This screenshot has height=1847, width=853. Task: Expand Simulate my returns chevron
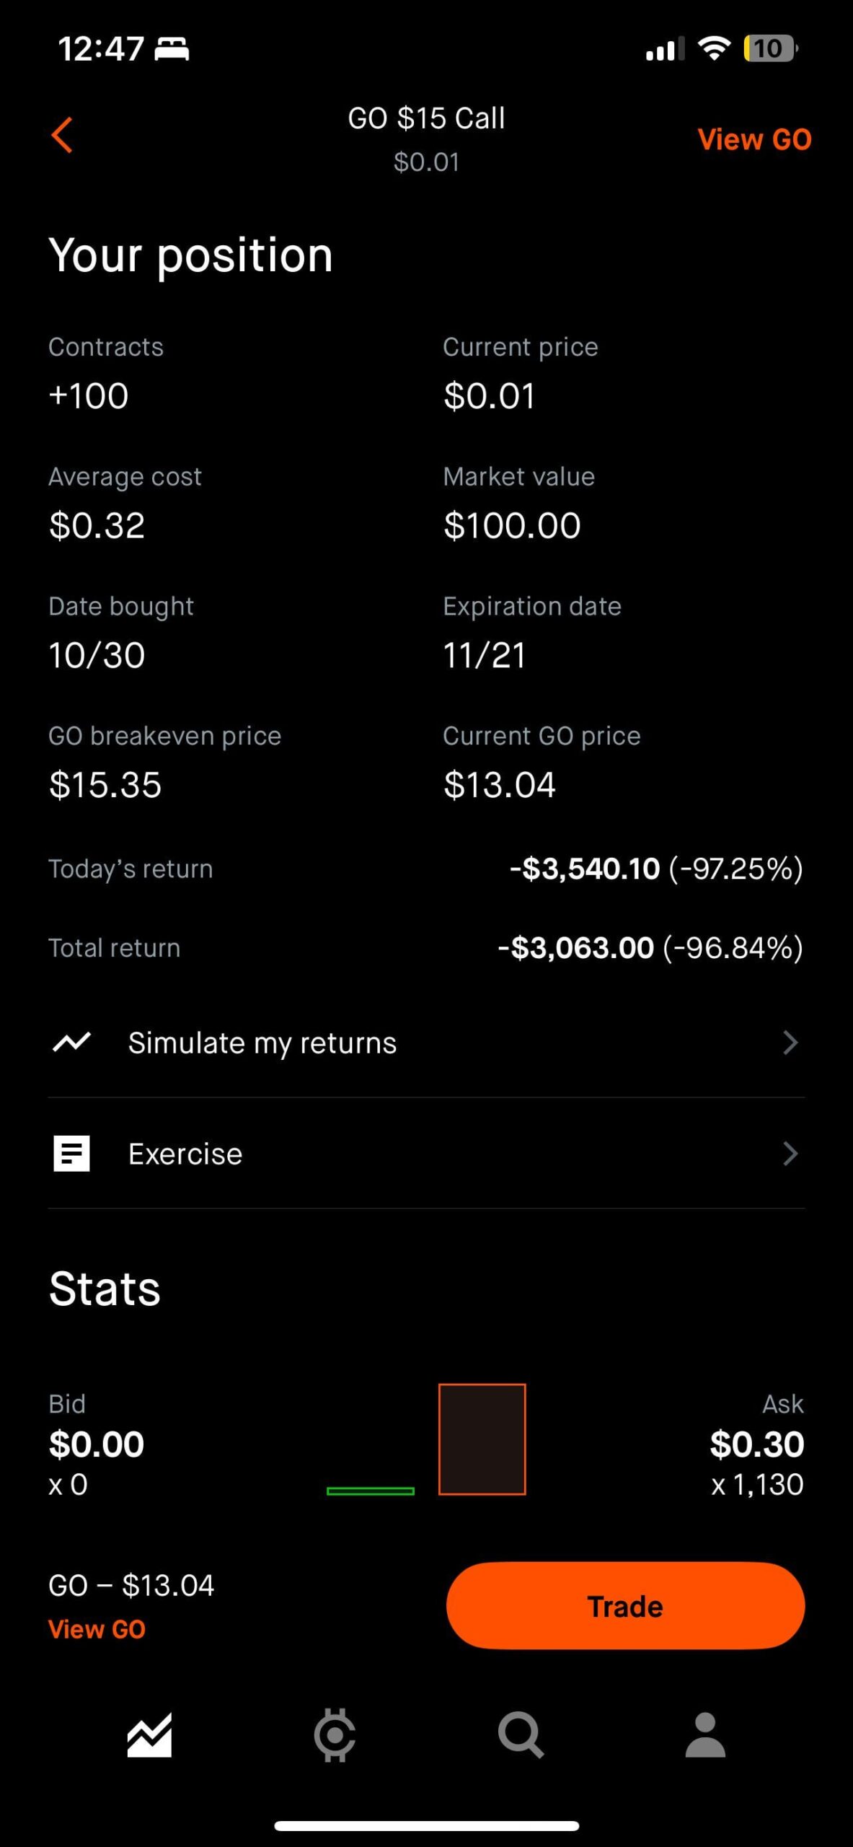point(790,1043)
